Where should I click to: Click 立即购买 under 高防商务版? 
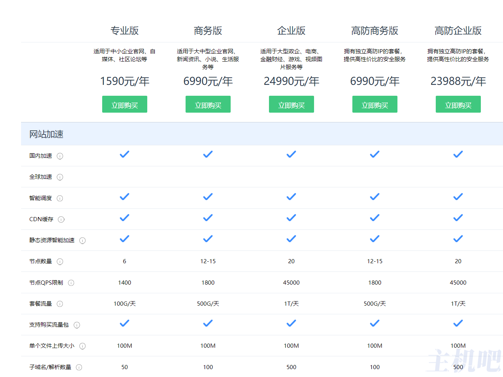tap(375, 104)
